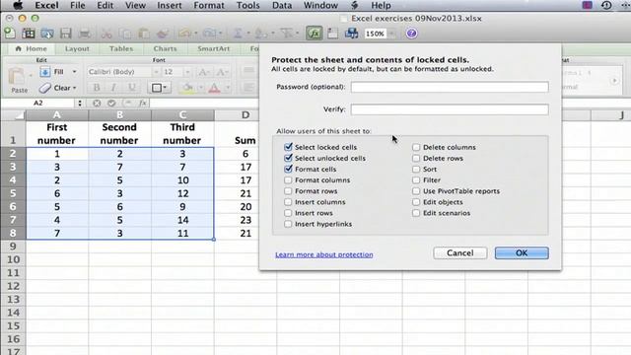Screen dimensions: 631x355
Task: Open the cell borders dropdown
Action: 165,88
